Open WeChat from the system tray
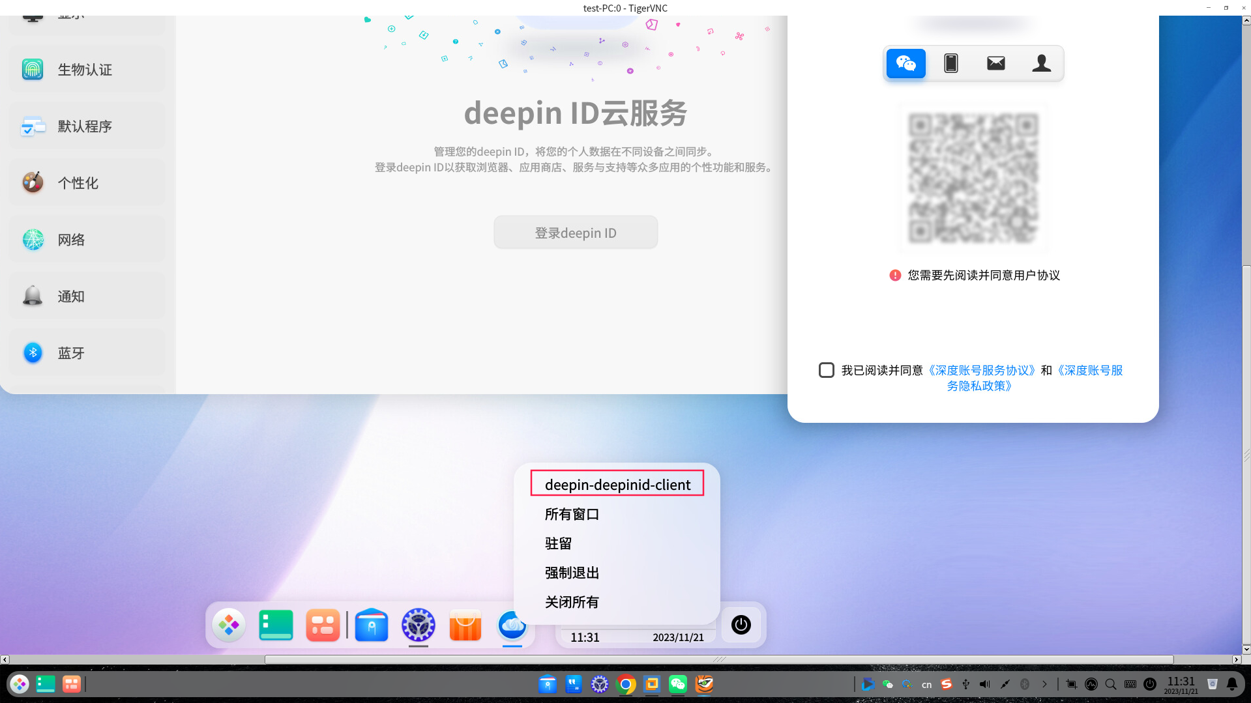The height and width of the screenshot is (703, 1251). coord(887,684)
